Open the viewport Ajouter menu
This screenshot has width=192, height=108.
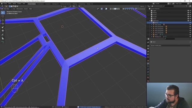point(26,9)
